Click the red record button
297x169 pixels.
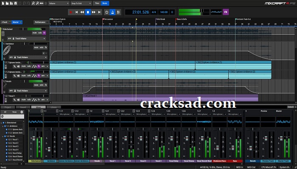click(x=71, y=12)
